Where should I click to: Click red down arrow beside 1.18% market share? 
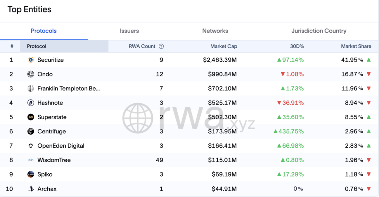click(x=369, y=174)
